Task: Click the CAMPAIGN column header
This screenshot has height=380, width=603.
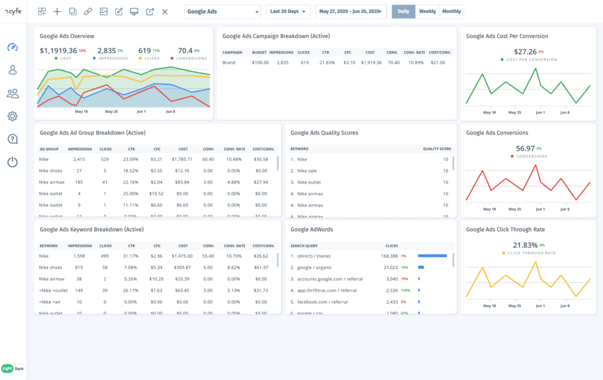Action: point(232,52)
